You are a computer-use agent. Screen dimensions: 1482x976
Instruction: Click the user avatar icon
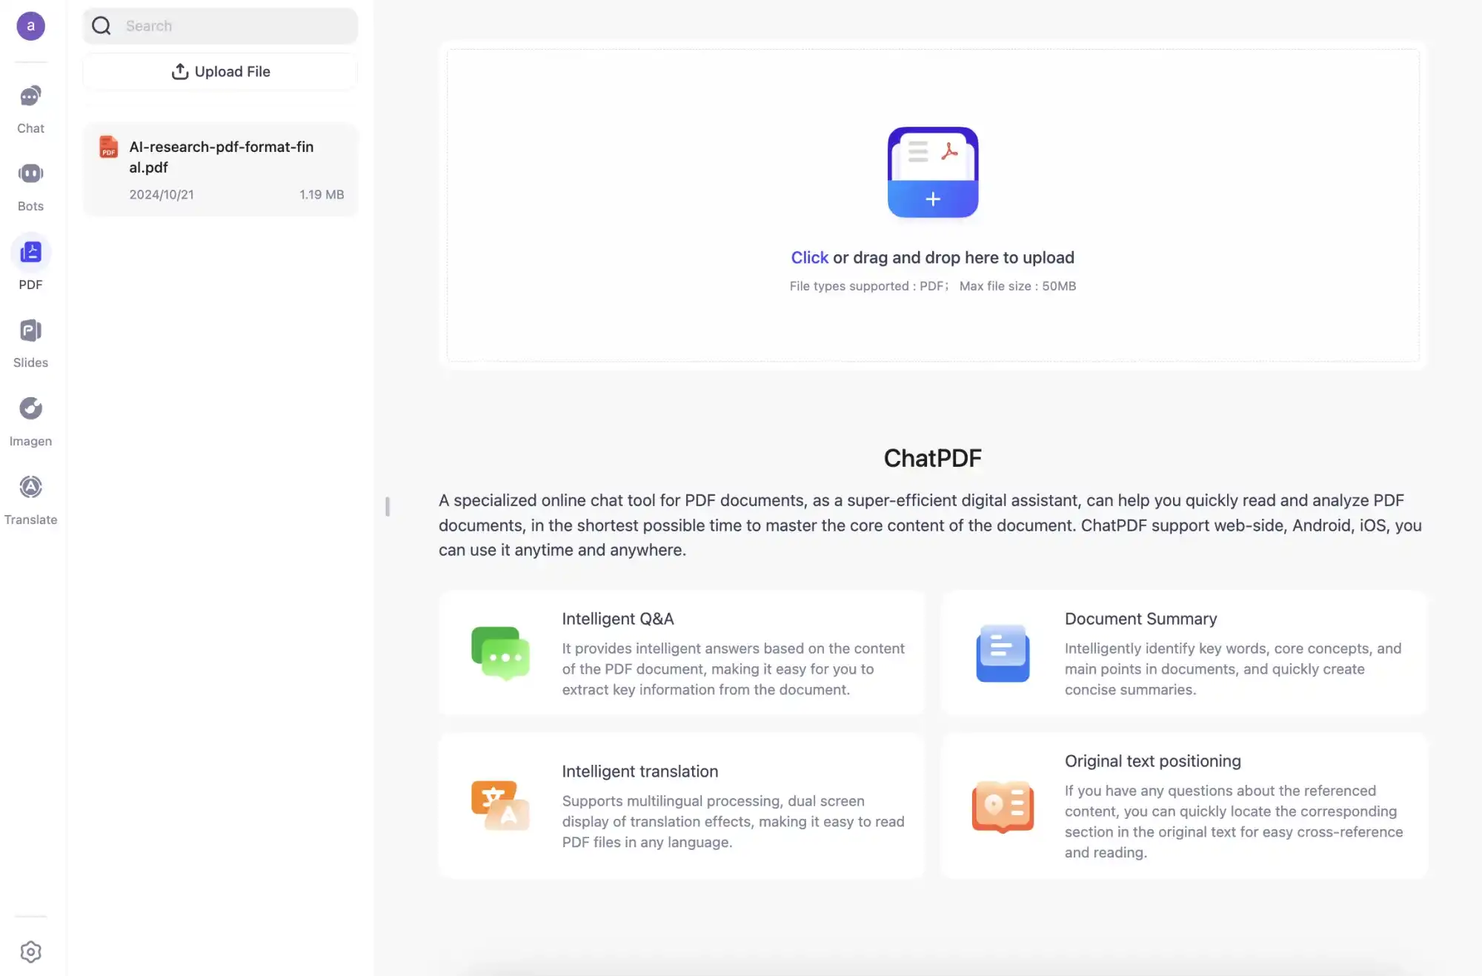[30, 24]
